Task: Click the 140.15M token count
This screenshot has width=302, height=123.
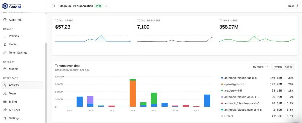Action: coord(276,78)
